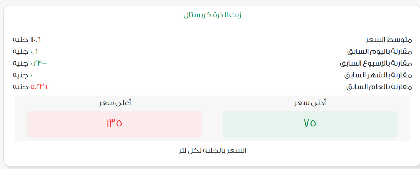Select the previous-year change value +٥.٢٣ جنيه
This screenshot has width=420, height=169.
coord(31,87)
